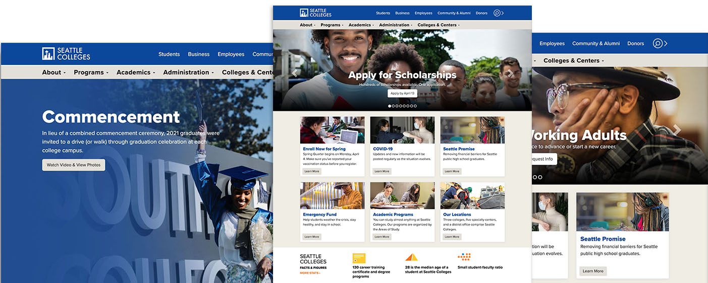The width and height of the screenshot is (708, 283).
Task: Expand the About menu in left window
Action: click(53, 72)
